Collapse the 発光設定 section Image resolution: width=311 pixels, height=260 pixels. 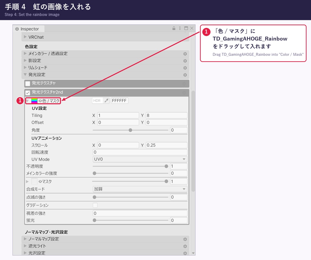(x=25, y=75)
